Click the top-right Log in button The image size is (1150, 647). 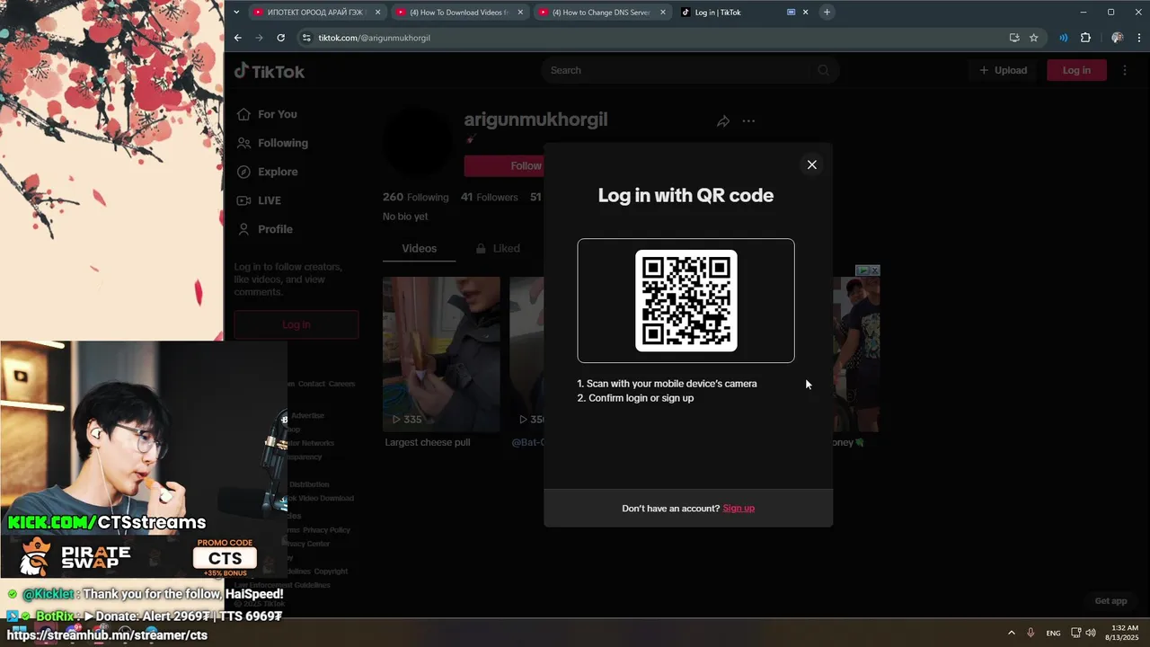tap(1076, 70)
